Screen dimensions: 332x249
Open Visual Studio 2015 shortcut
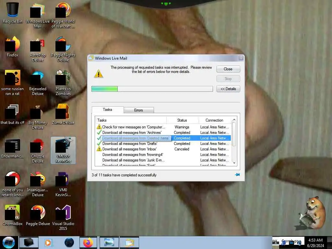(x=63, y=218)
